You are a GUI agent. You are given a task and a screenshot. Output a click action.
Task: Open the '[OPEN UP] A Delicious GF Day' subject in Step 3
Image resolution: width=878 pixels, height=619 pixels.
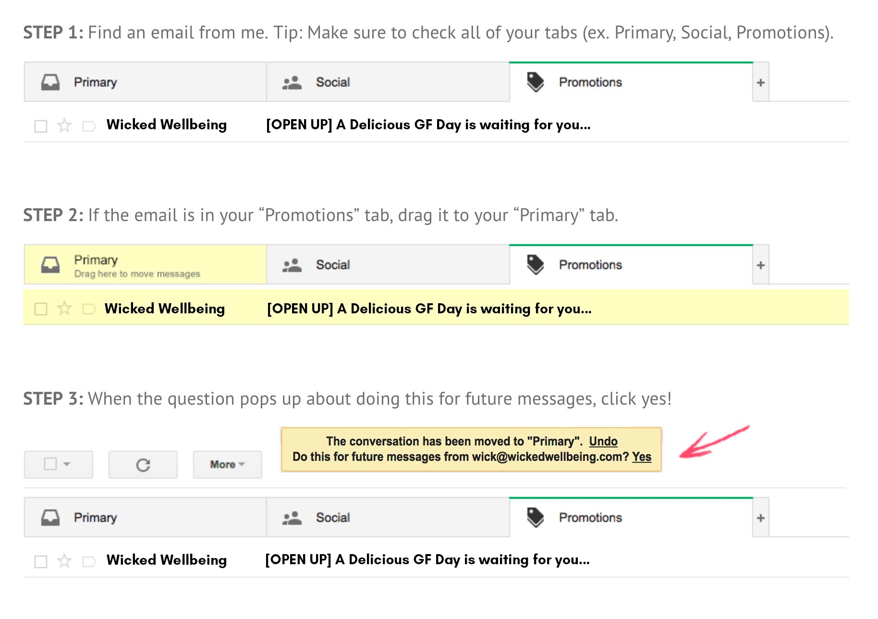[427, 560]
